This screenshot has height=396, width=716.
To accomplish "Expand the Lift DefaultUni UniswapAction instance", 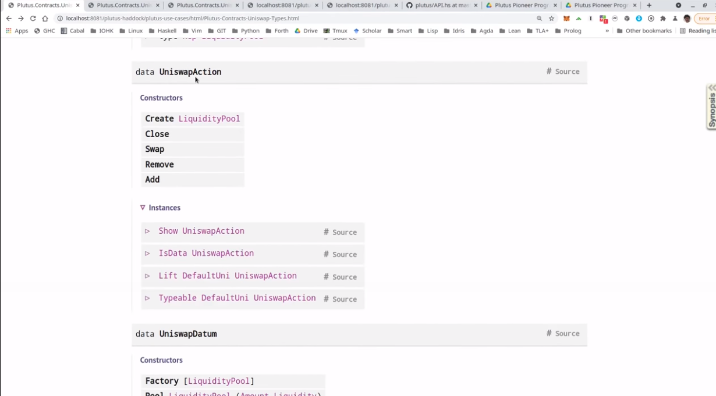I will click(x=147, y=276).
